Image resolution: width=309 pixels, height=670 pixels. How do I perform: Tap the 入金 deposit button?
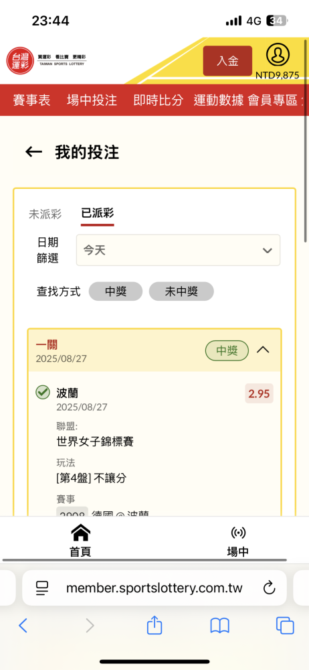click(x=227, y=61)
